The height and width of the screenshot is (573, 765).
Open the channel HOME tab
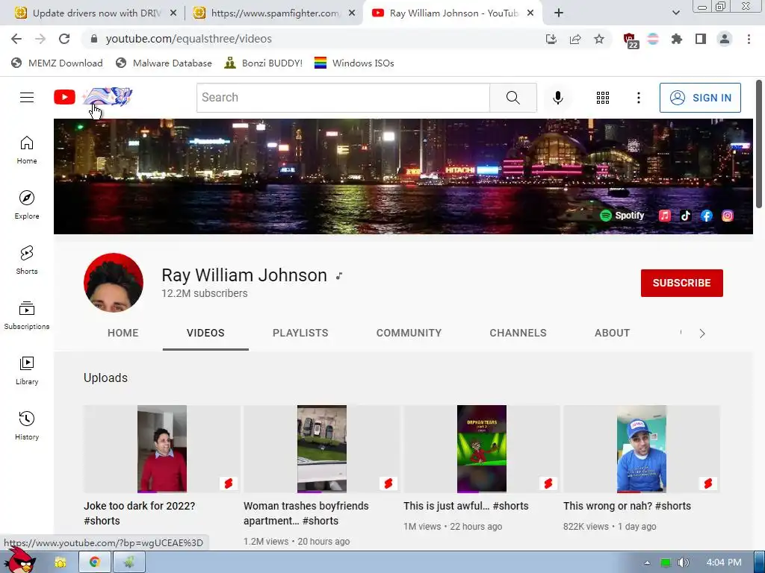[x=123, y=333]
